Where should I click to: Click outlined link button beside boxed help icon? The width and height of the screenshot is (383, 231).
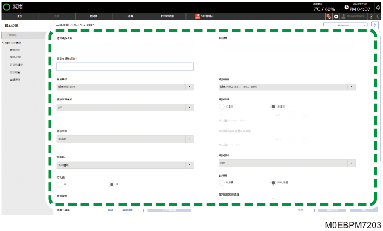point(345,25)
